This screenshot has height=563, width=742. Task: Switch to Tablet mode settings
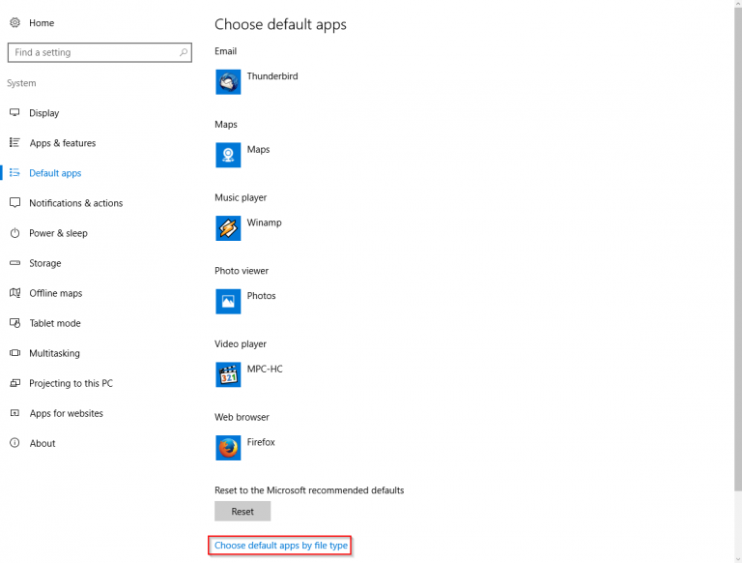click(54, 323)
